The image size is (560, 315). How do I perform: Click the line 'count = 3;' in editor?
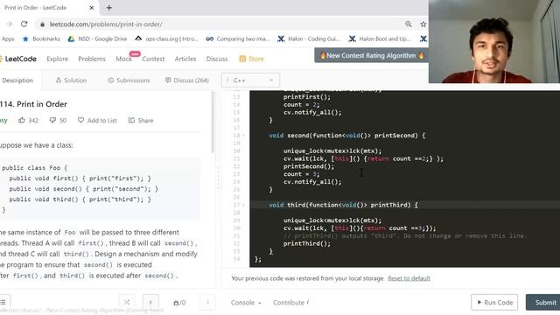point(301,174)
